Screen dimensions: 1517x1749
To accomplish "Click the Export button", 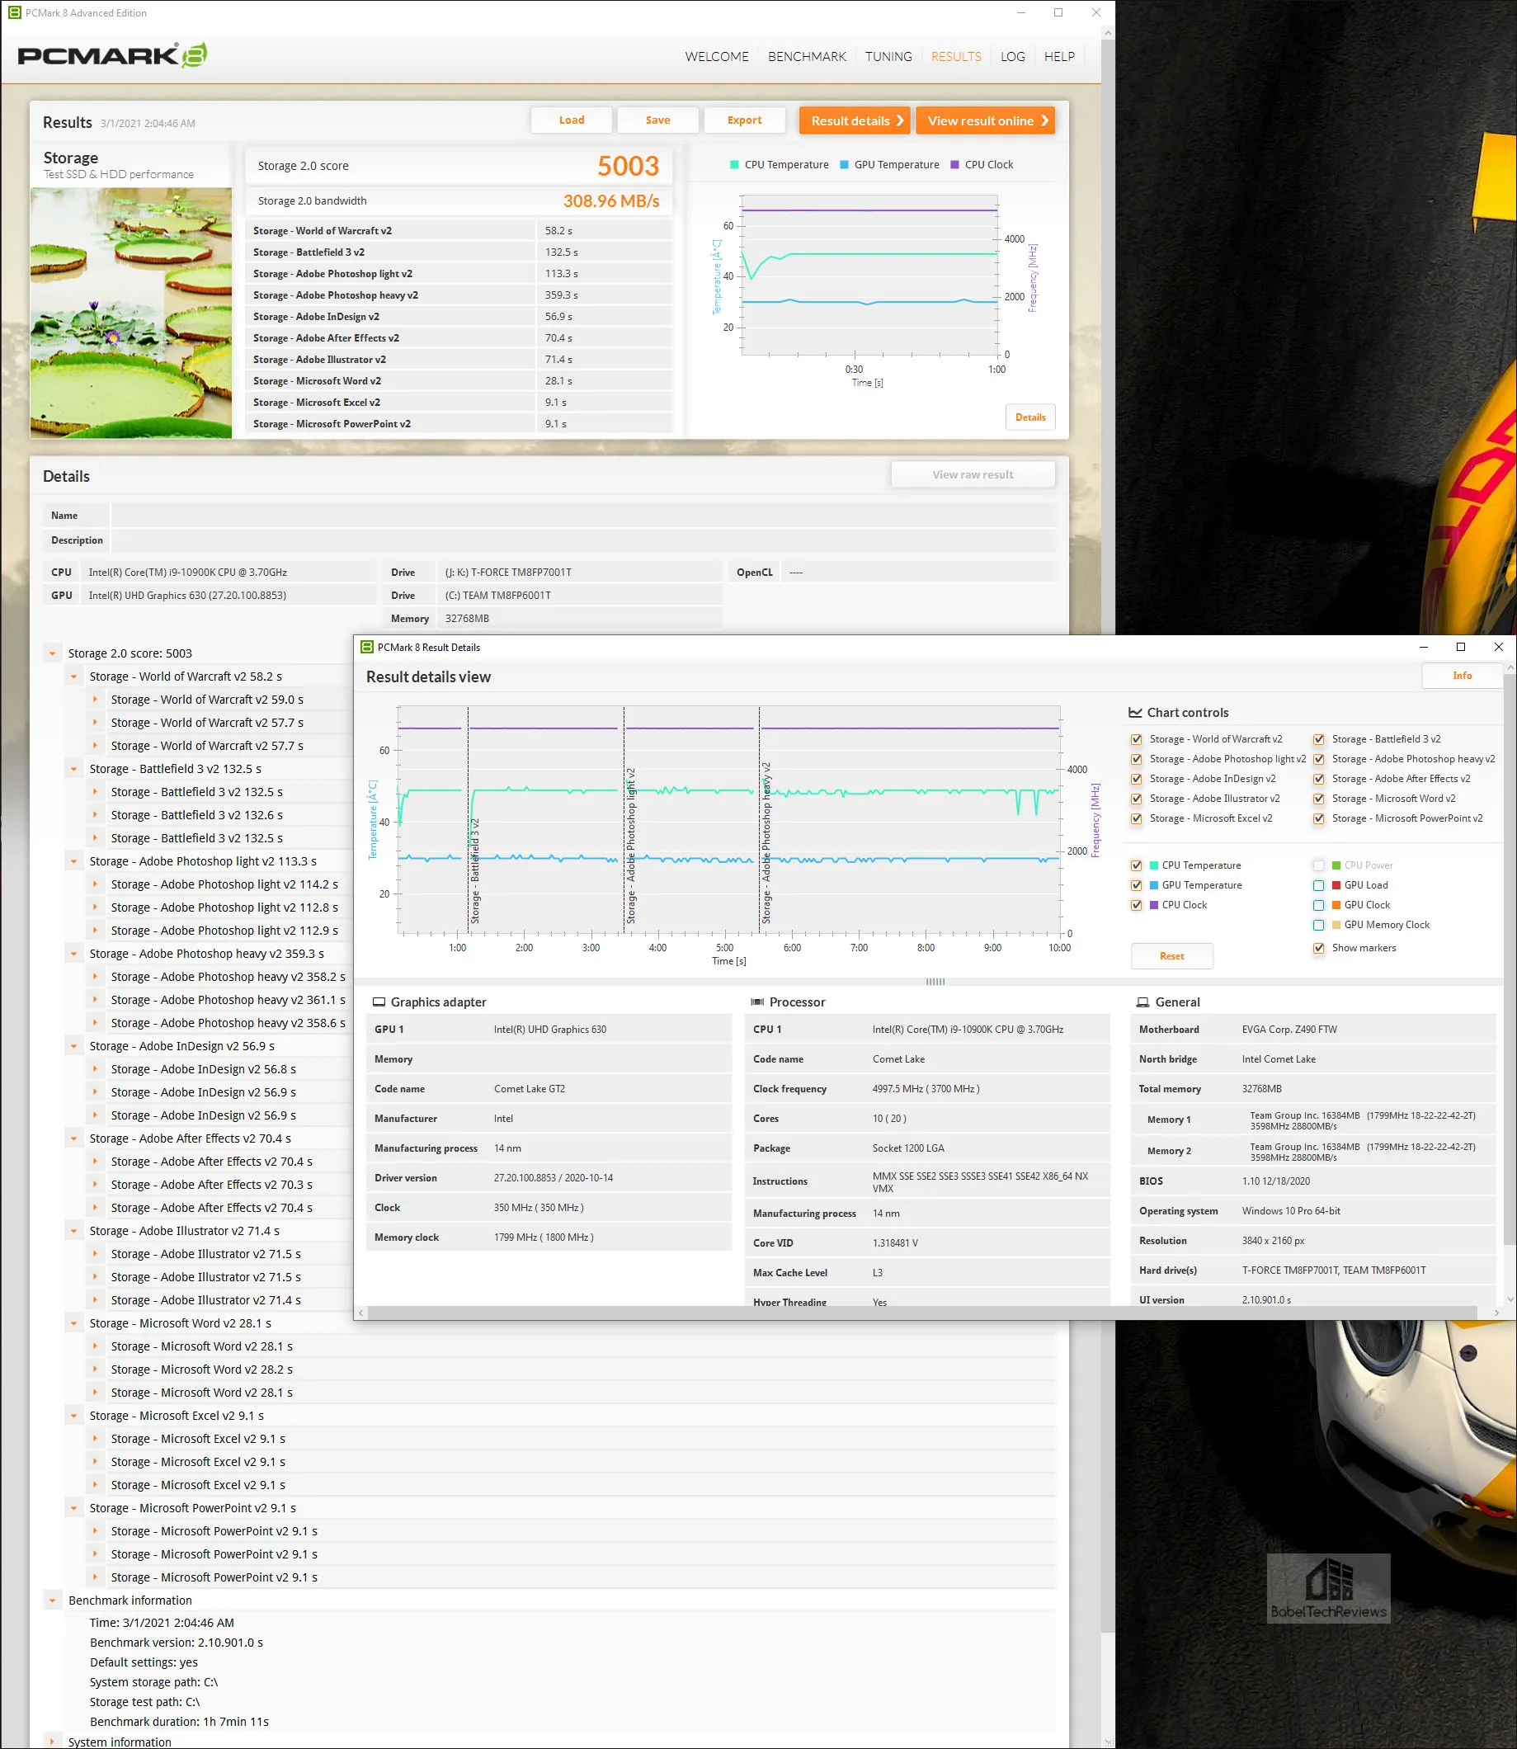I will [x=744, y=120].
